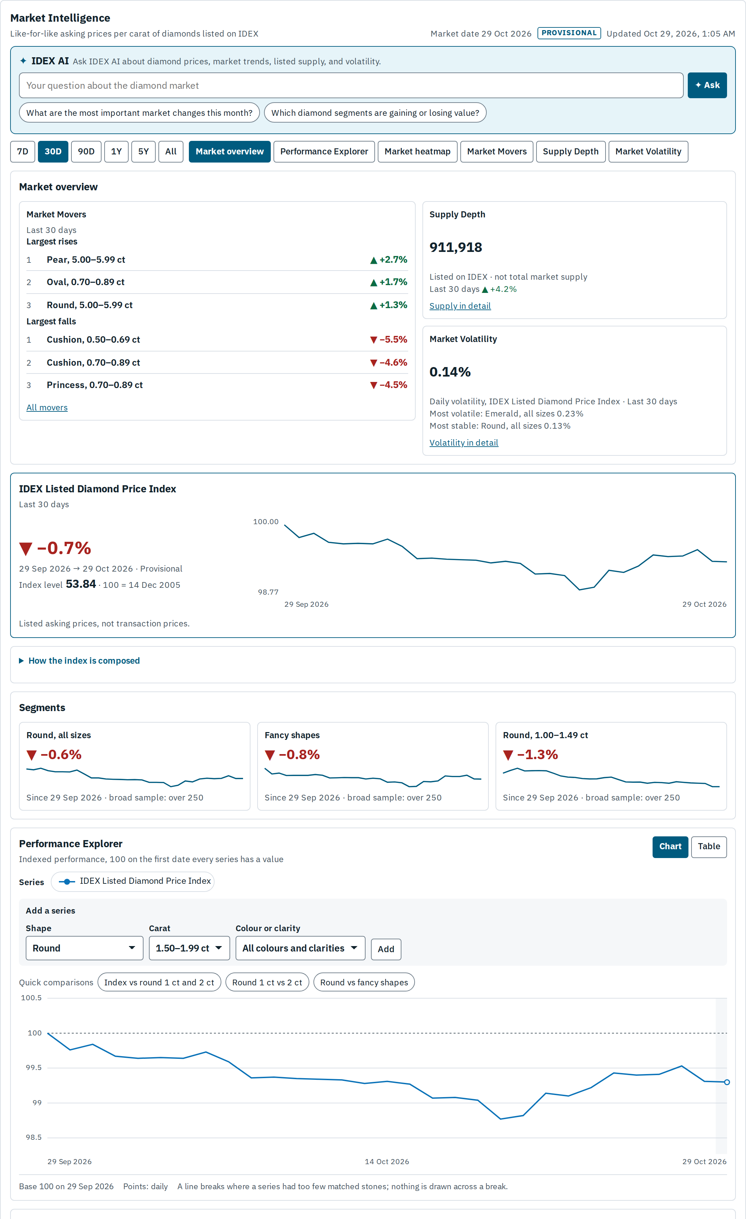The width and height of the screenshot is (746, 1219).
Task: Open the Market Volatility tab
Action: pyautogui.click(x=648, y=151)
